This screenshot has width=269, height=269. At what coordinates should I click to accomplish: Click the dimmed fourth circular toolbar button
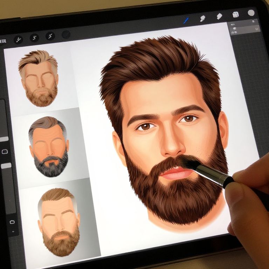[66, 34]
